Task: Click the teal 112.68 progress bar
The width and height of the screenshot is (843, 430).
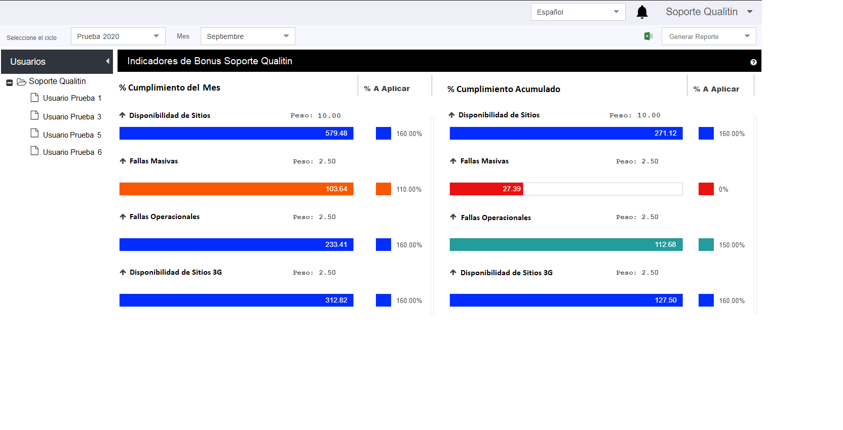Action: [x=566, y=245]
